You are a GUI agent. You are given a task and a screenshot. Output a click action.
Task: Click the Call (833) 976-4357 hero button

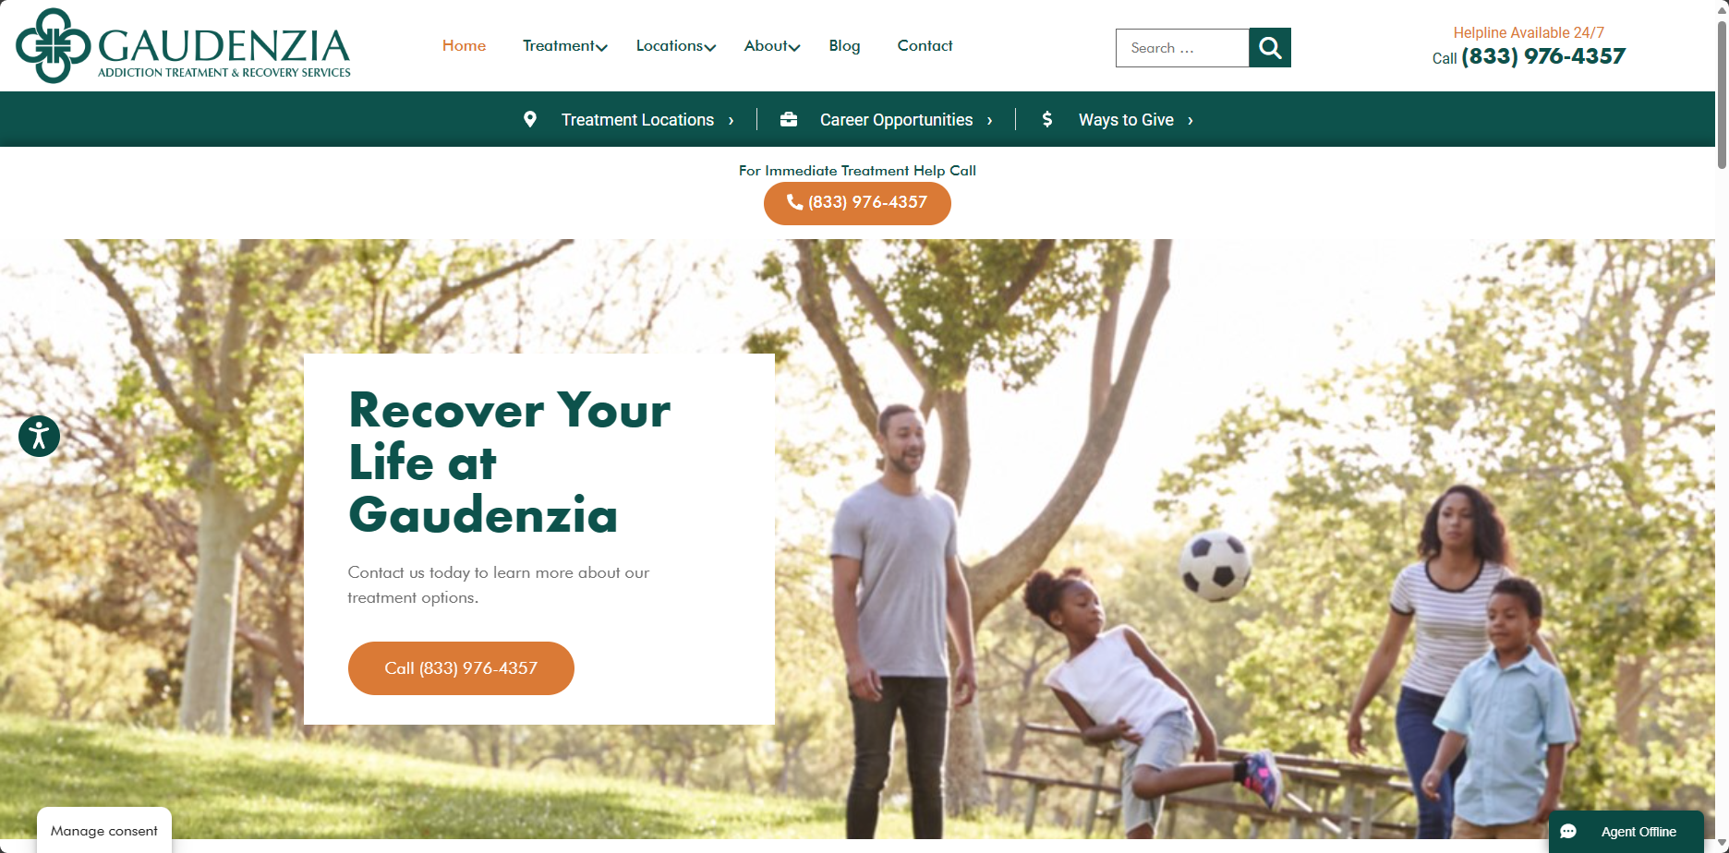461,668
